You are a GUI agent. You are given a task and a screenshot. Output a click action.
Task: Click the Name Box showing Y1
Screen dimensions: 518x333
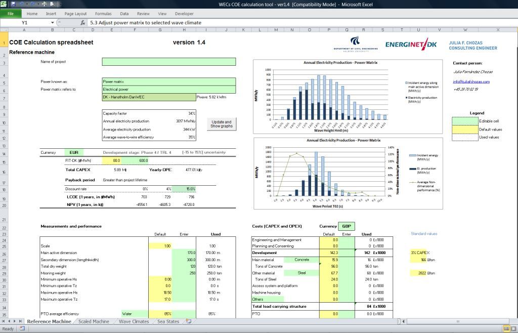25,22
